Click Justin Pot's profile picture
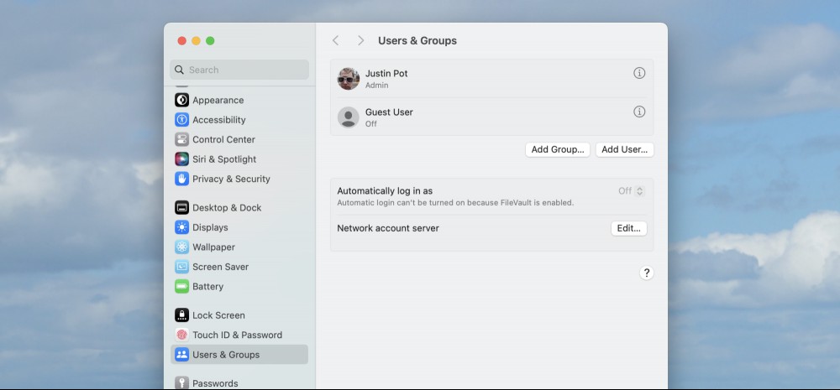This screenshot has height=390, width=840. [349, 79]
